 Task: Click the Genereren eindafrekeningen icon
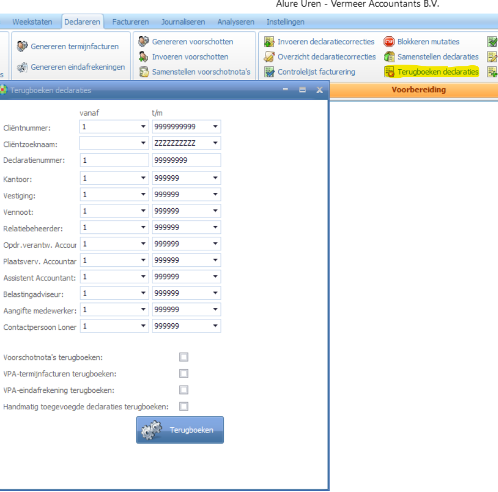(22, 67)
